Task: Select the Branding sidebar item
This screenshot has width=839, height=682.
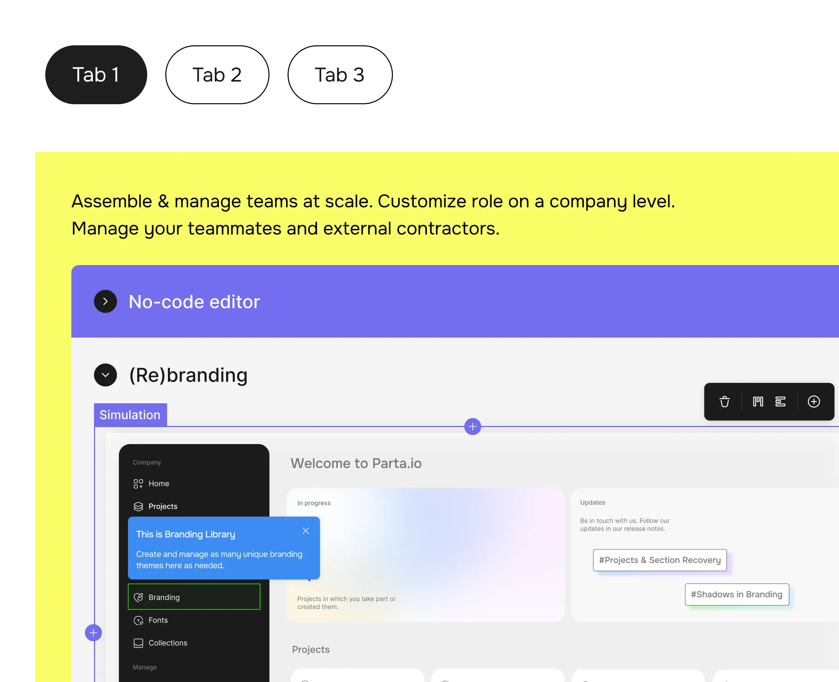Action: [194, 597]
